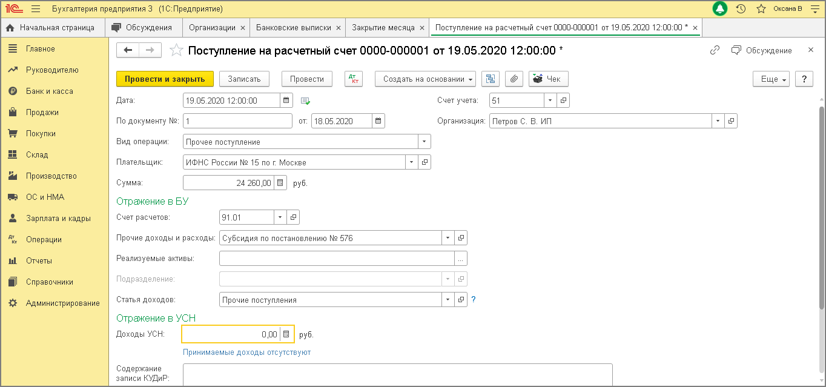
Task: Switch to the Обсуждения tab
Action: click(144, 28)
